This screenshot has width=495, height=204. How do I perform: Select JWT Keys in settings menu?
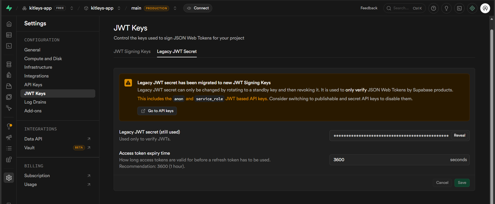[x=58, y=93]
